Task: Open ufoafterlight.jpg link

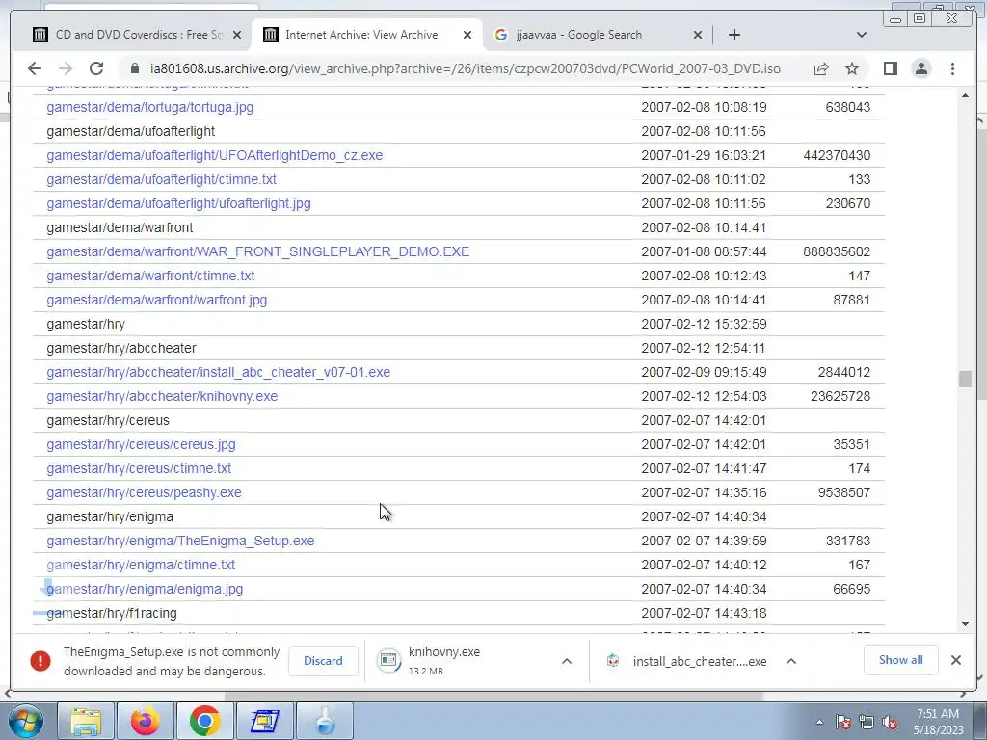Action: 178,203
